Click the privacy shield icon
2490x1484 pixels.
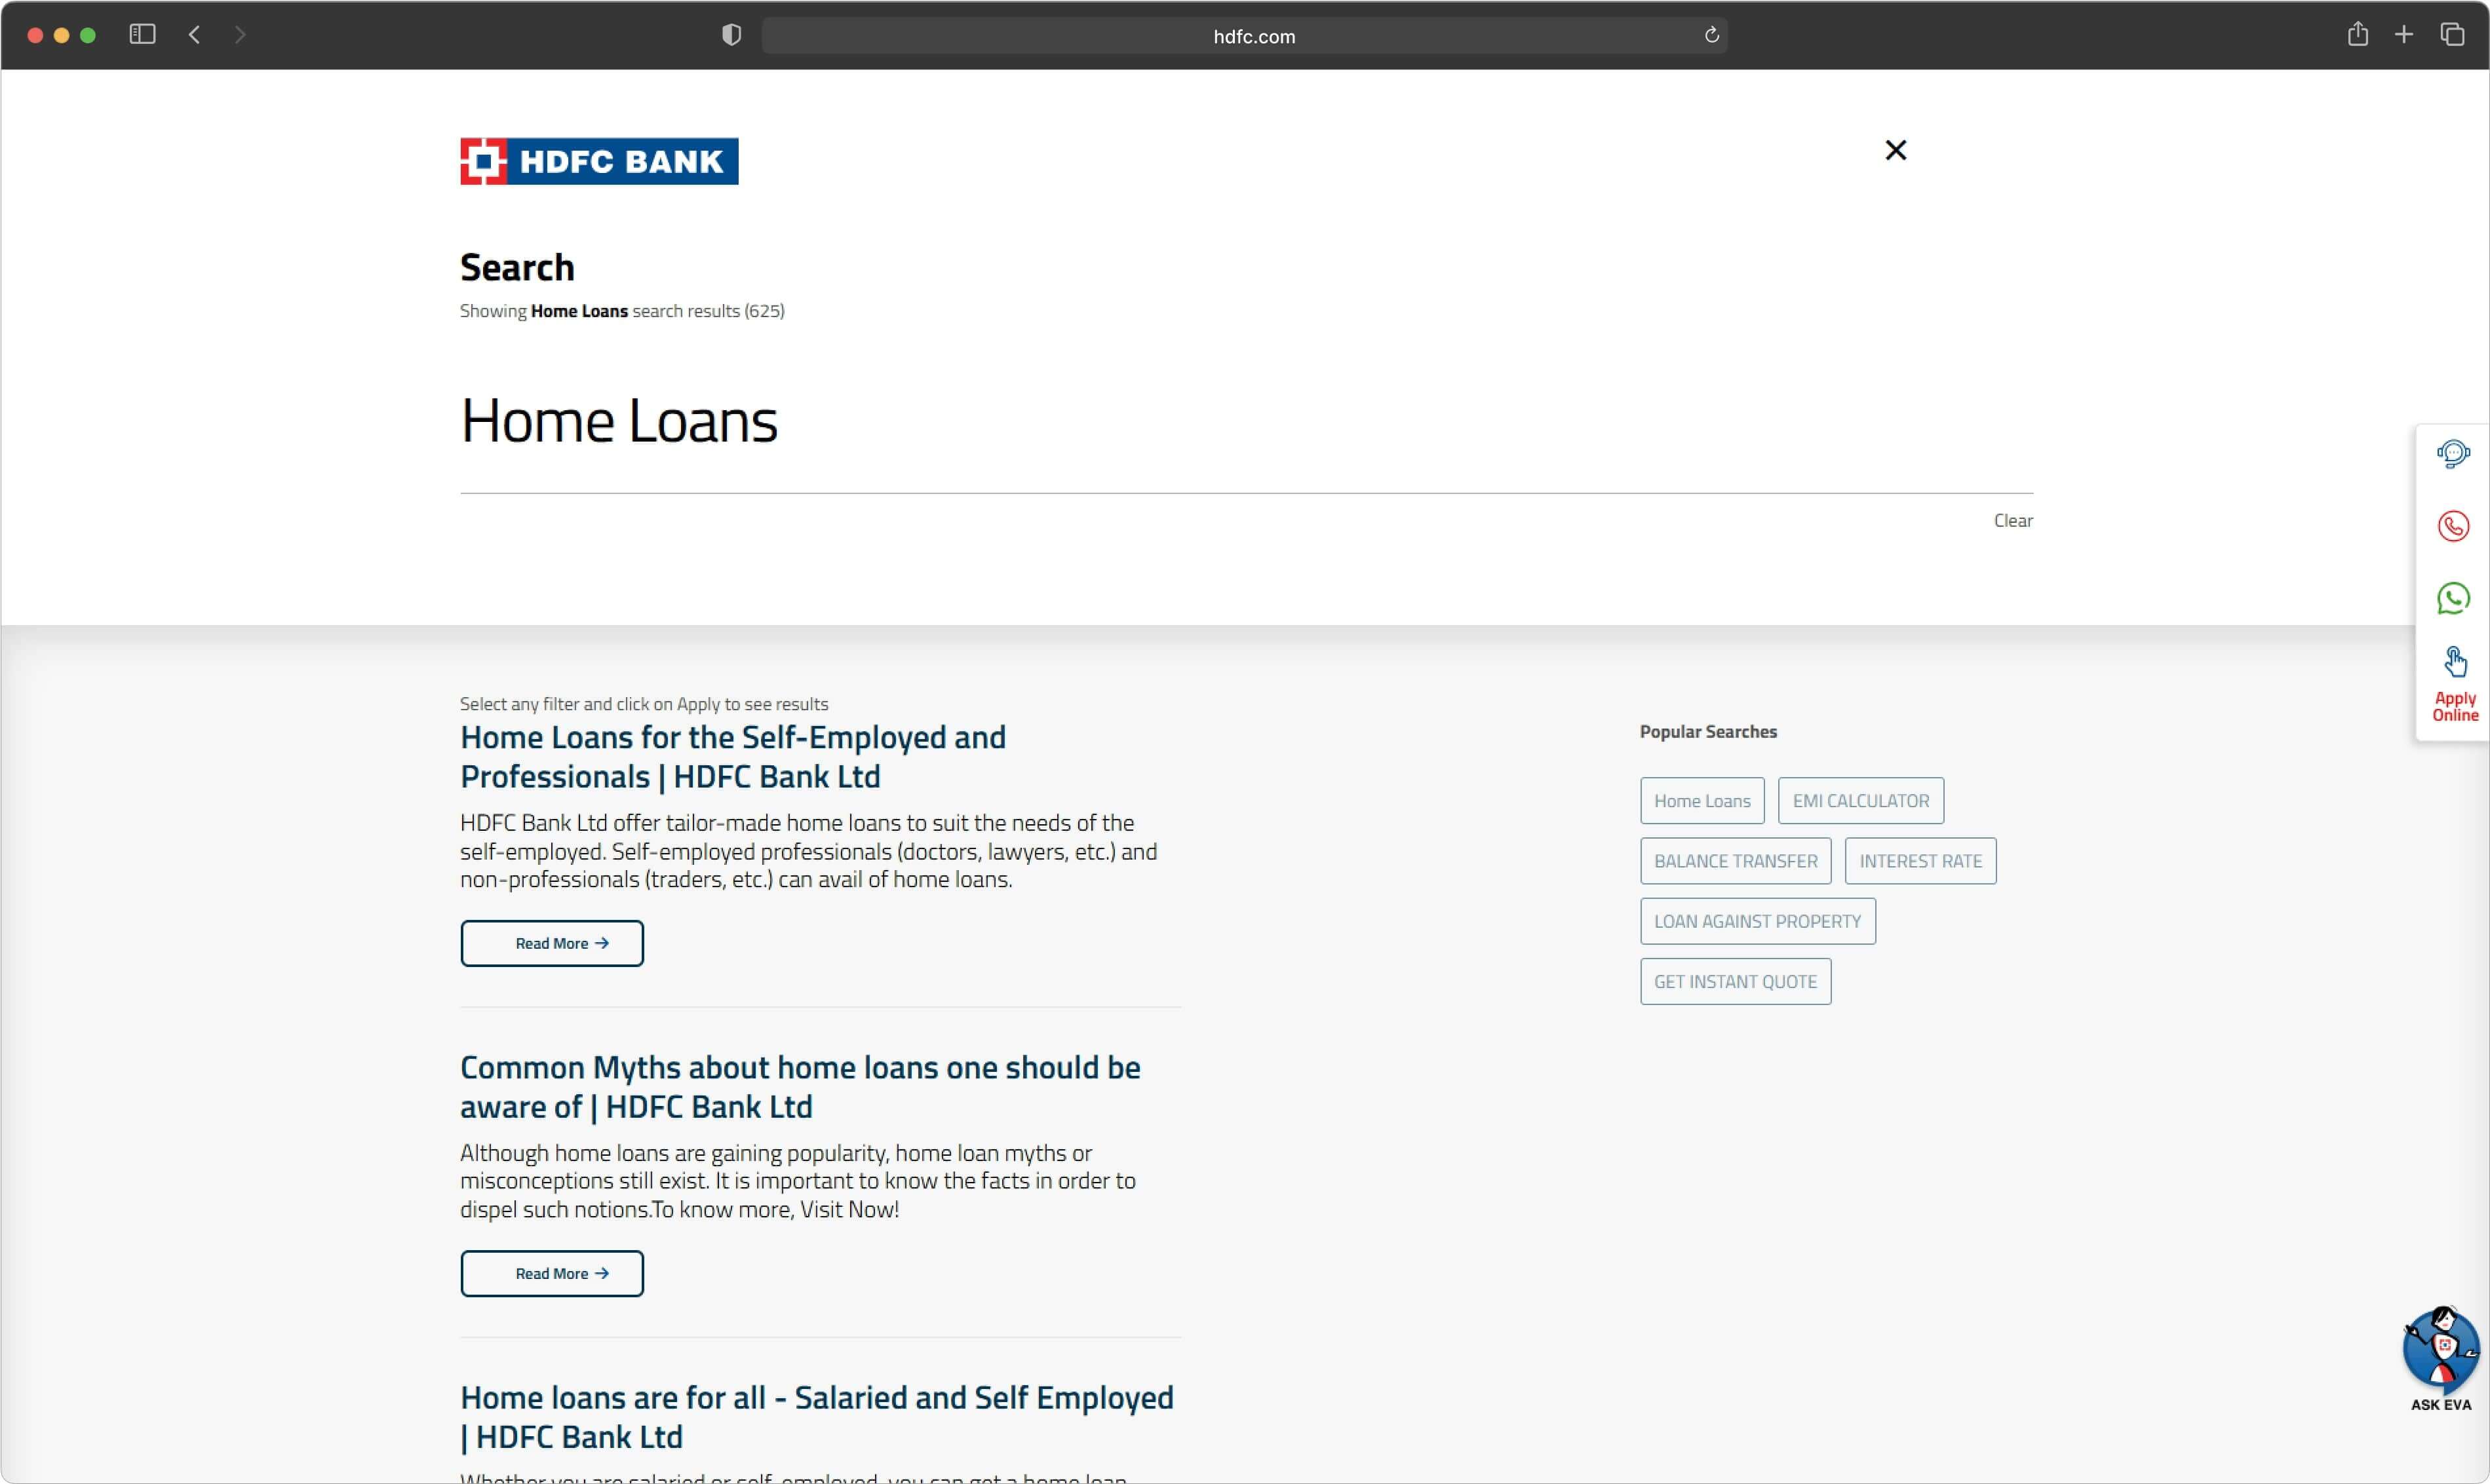point(731,35)
